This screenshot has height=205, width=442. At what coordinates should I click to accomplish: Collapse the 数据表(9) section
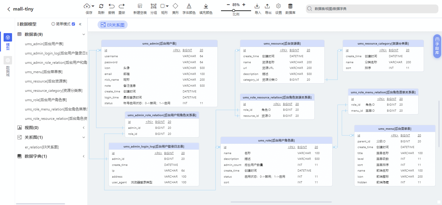pos(84,34)
